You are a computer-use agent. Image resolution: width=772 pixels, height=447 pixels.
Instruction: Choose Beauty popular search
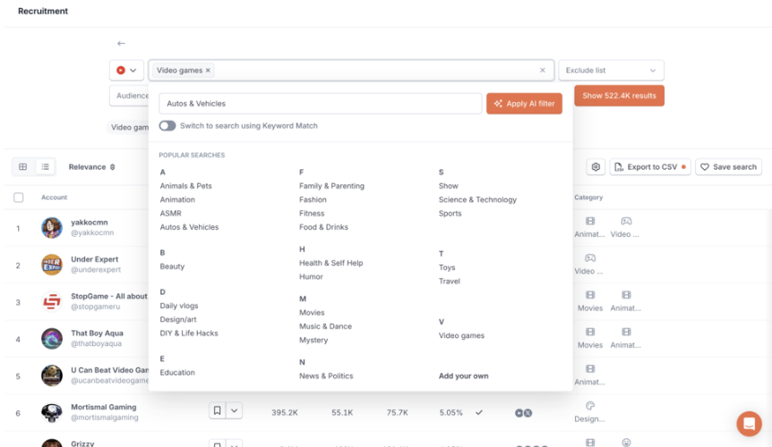pyautogui.click(x=172, y=266)
